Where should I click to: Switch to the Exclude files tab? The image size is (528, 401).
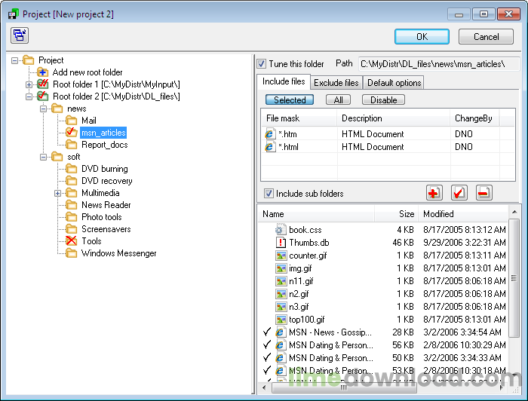coord(336,83)
